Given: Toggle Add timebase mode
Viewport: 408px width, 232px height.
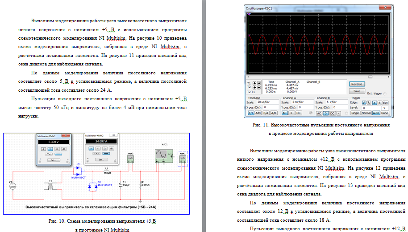Looking at the screenshot, I should click(x=258, y=113).
